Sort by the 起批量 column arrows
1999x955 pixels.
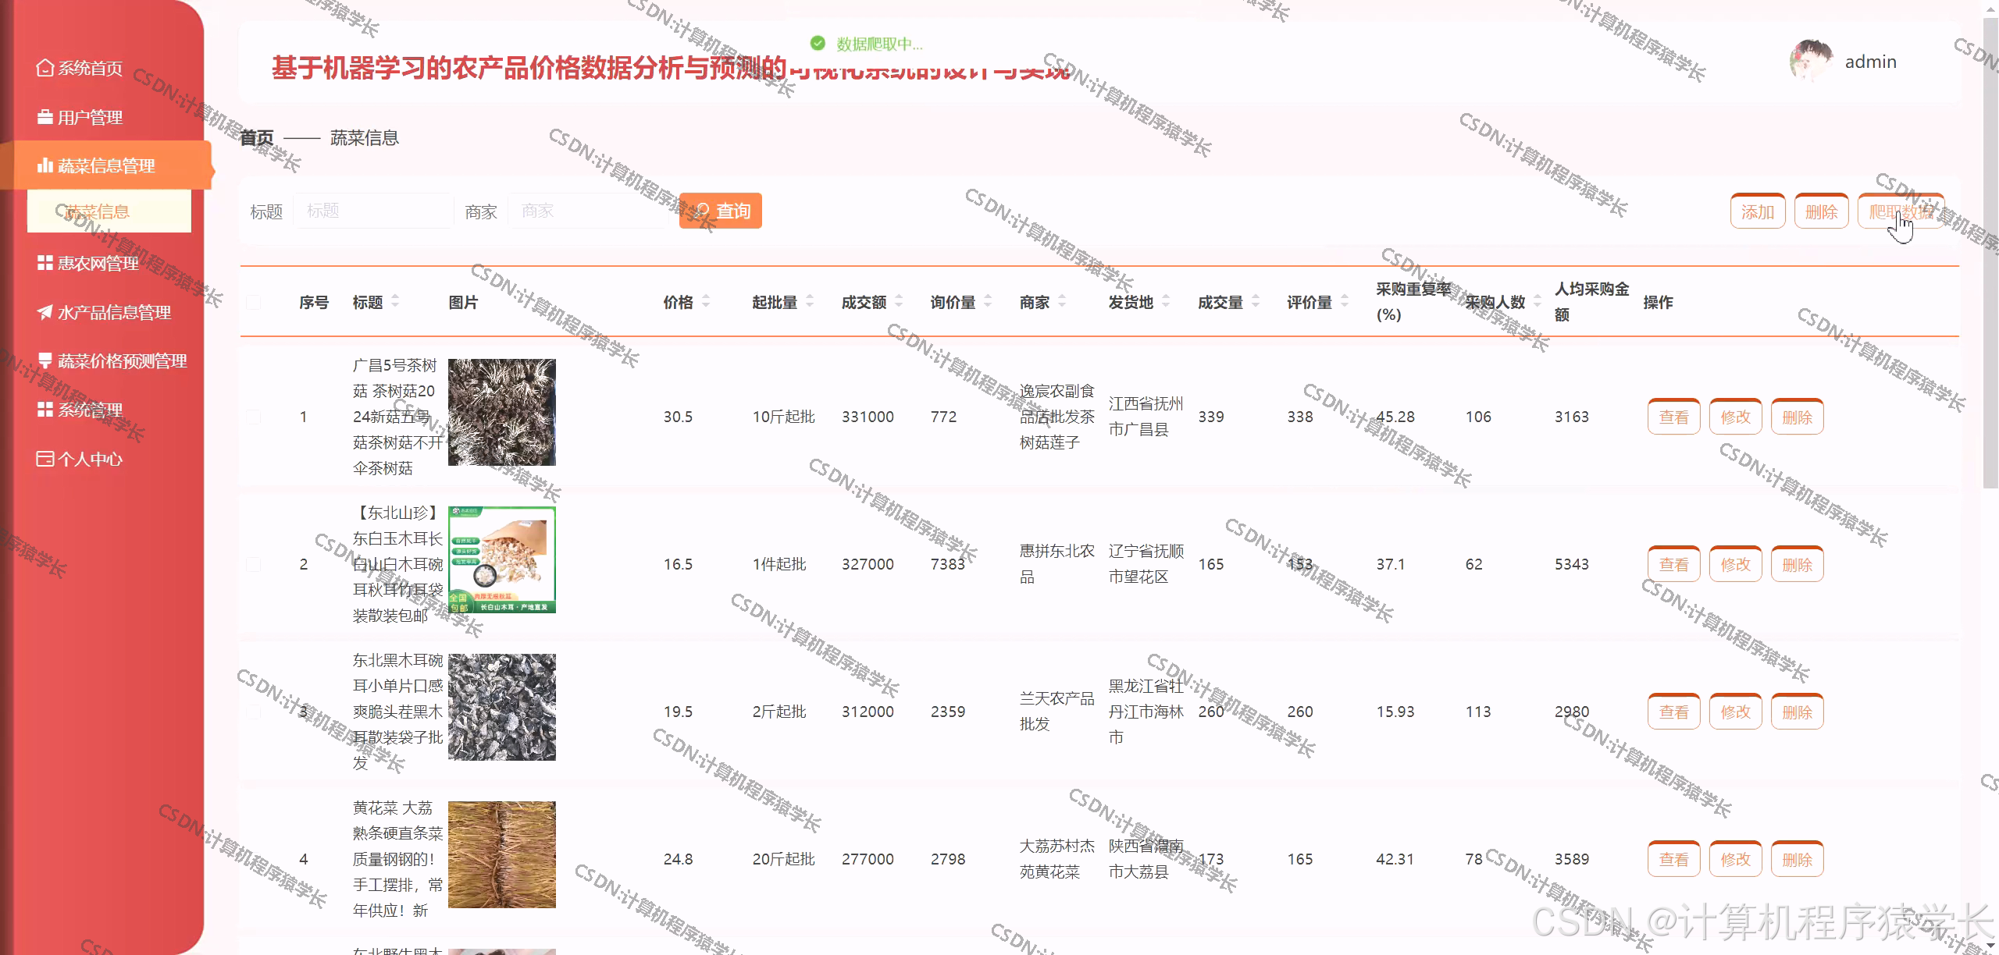tap(810, 301)
